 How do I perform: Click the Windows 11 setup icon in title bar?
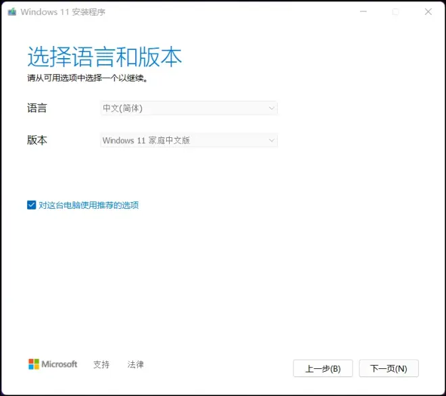(x=12, y=12)
